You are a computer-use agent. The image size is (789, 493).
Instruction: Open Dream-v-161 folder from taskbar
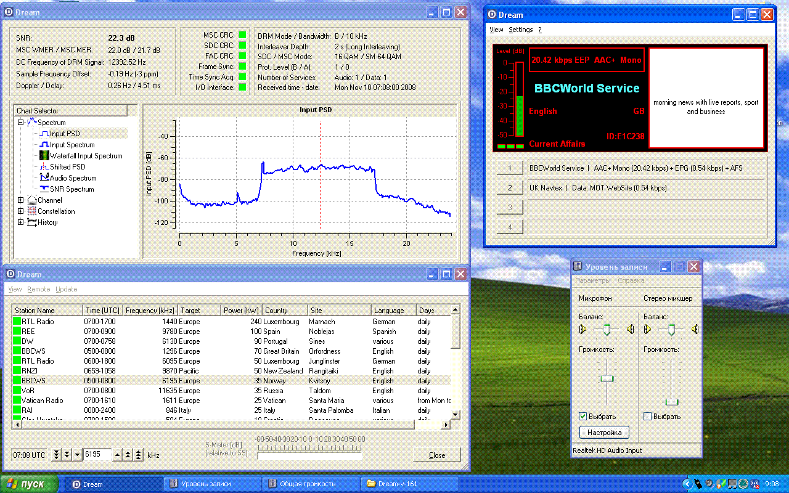tap(410, 484)
